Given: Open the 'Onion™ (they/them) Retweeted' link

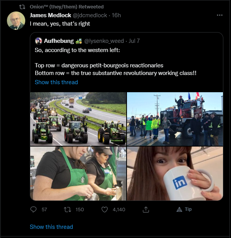Looking at the screenshot, I should [67, 7].
